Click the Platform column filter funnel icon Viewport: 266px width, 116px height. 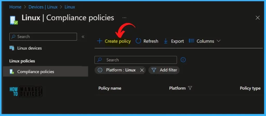coord(190,88)
